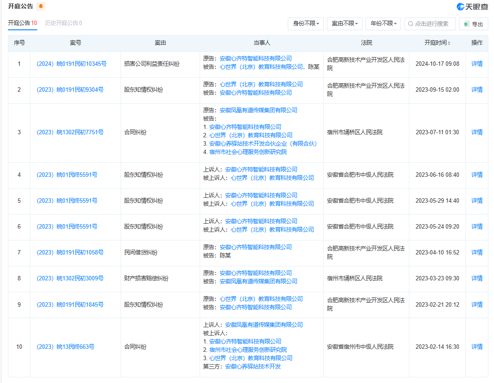Select date 2023-02-14 16:30
The image size is (494, 383).
pyautogui.click(x=437, y=347)
